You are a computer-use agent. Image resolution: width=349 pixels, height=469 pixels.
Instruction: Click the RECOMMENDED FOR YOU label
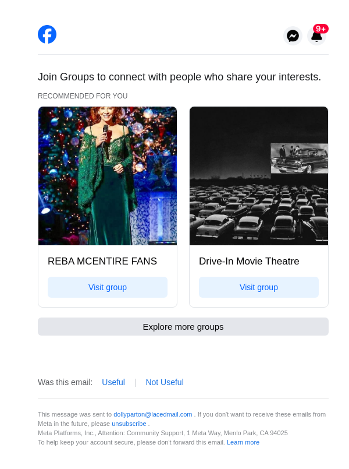pyautogui.click(x=83, y=96)
